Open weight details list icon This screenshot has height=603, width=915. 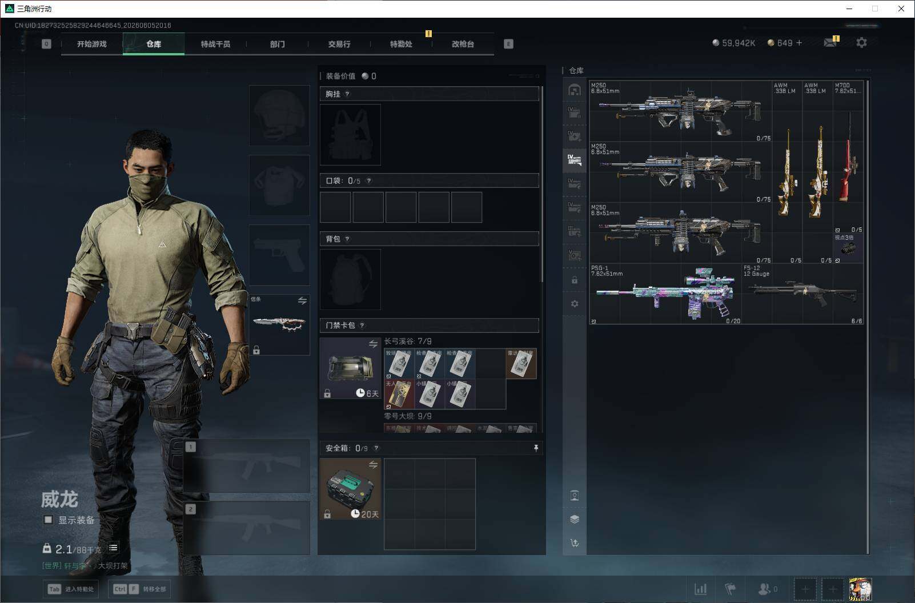[x=113, y=548]
